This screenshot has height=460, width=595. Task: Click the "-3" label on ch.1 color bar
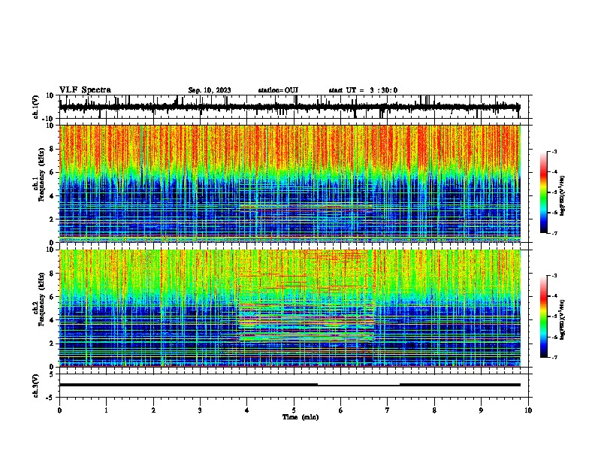pos(554,151)
